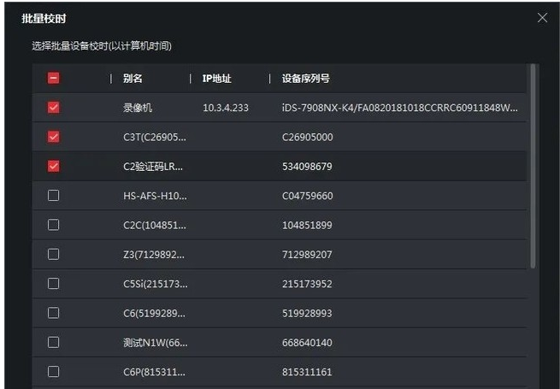This screenshot has width=560, height=389.
Task: Check the C6(5199289 device checkbox
Action: pos(54,313)
